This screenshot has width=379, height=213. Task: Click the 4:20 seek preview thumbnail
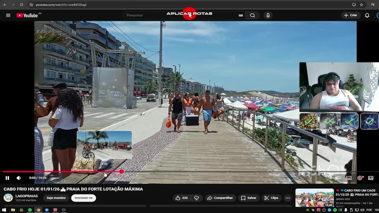click(x=105, y=145)
